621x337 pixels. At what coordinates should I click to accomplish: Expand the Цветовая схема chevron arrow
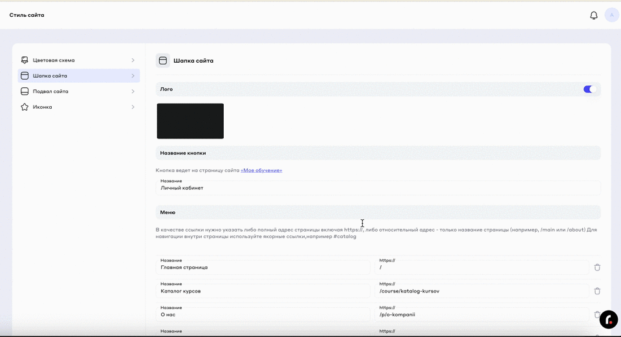pos(133,60)
